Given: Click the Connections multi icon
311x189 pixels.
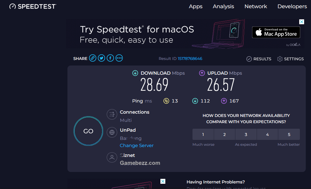Looking at the screenshot, I should pyautogui.click(x=112, y=114).
